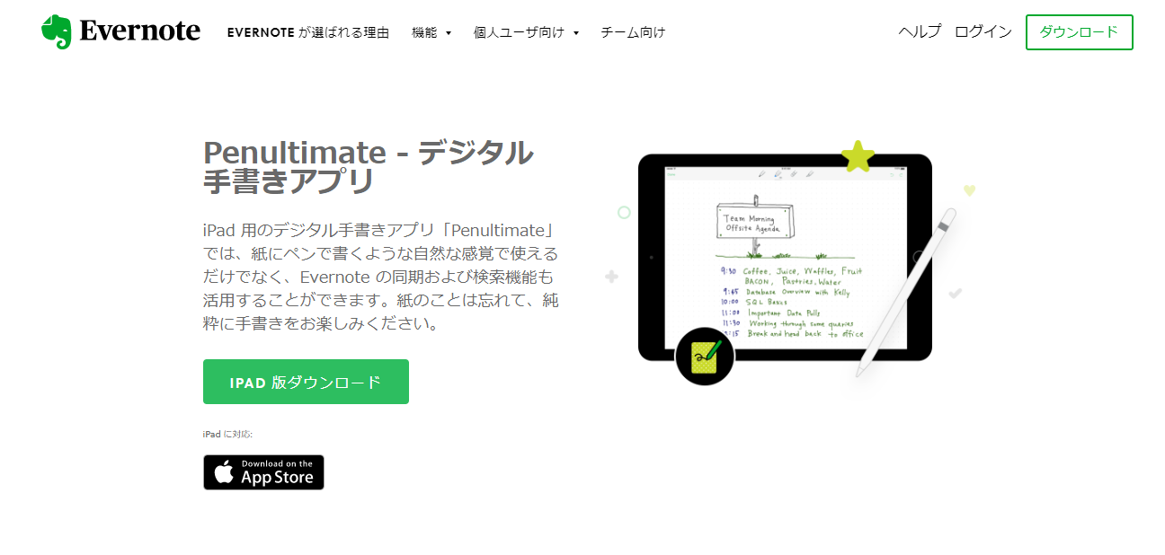The height and width of the screenshot is (555, 1165).
Task: Select the rightmost pencil tool in Penultimate toolbar
Action: [810, 173]
